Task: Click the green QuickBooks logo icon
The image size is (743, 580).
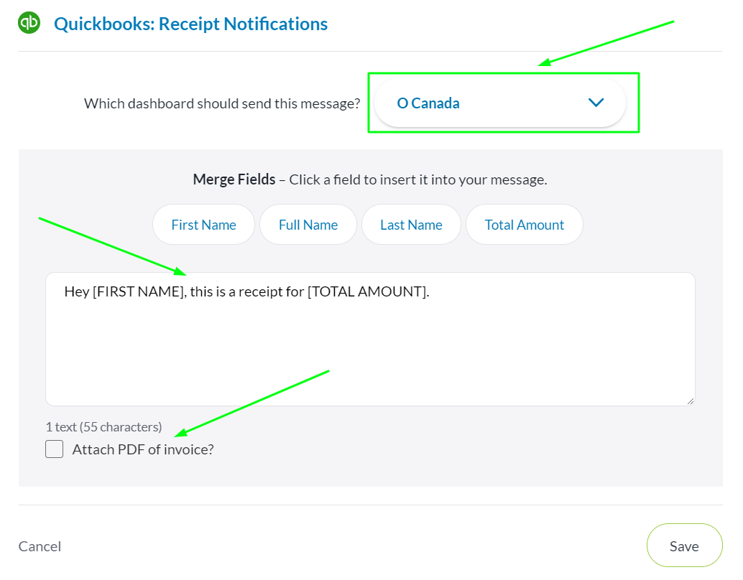Action: point(29,23)
